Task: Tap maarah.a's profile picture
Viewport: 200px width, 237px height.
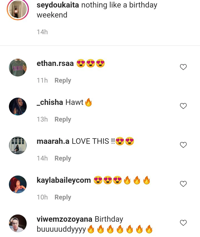Action: pos(18,145)
